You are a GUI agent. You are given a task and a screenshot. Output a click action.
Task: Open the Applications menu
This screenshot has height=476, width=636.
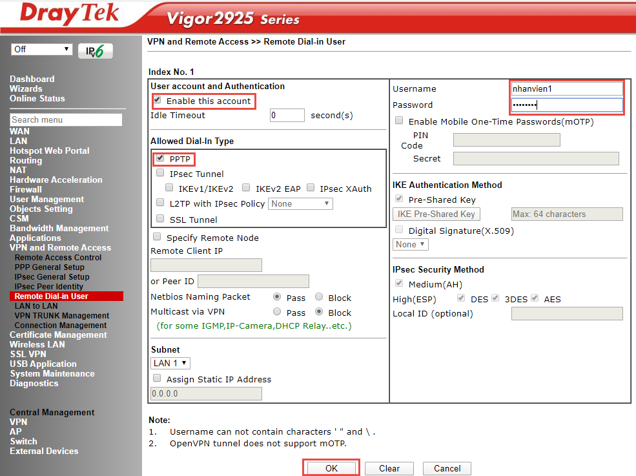36,238
